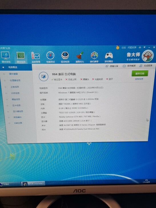
Task: Close the 鲁大师 window
Action: [154, 47]
